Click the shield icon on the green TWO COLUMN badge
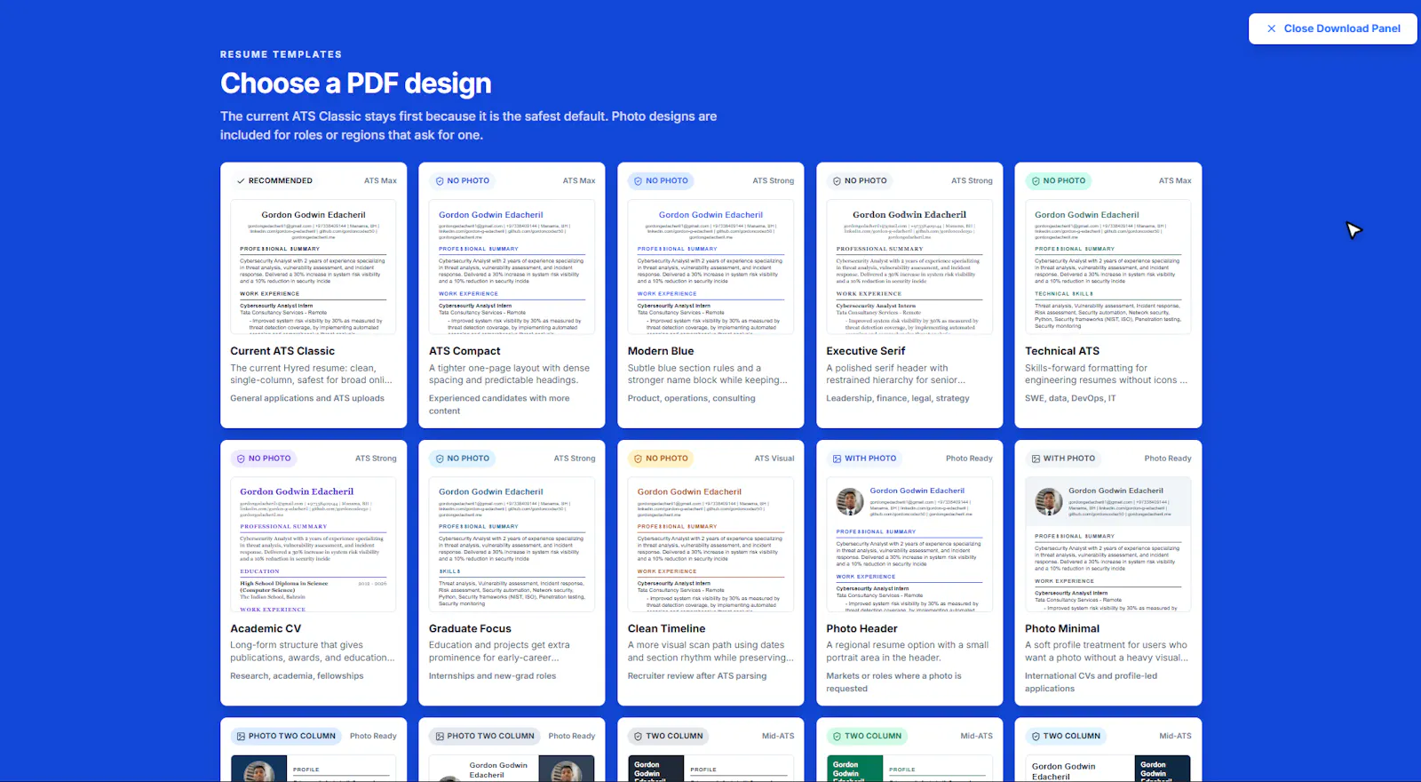 (x=837, y=737)
